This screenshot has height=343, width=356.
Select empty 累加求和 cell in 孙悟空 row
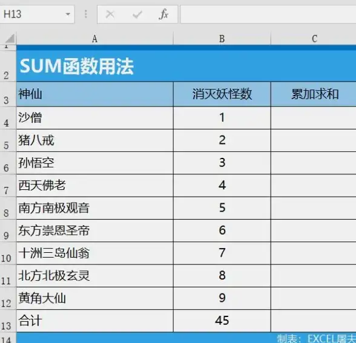pyautogui.click(x=314, y=163)
